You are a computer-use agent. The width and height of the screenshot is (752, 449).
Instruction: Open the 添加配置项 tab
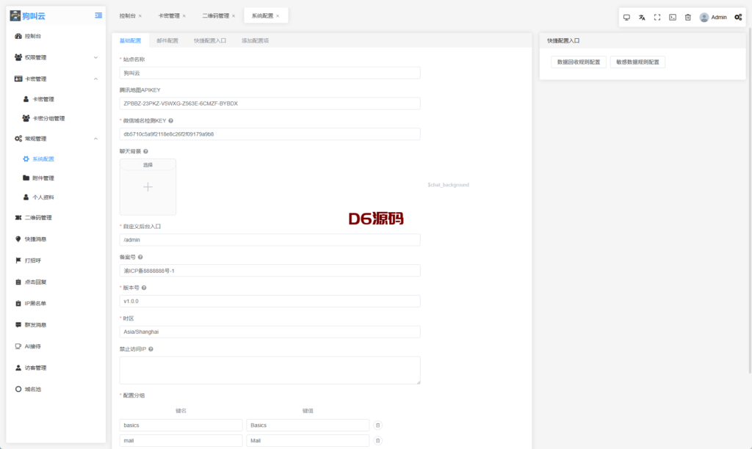point(255,41)
